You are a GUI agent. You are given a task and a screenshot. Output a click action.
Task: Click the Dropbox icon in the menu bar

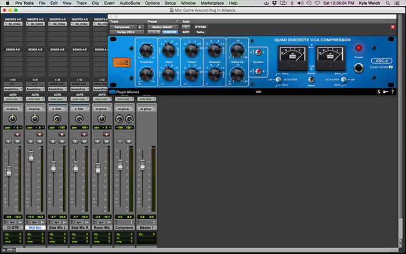pos(274,3)
